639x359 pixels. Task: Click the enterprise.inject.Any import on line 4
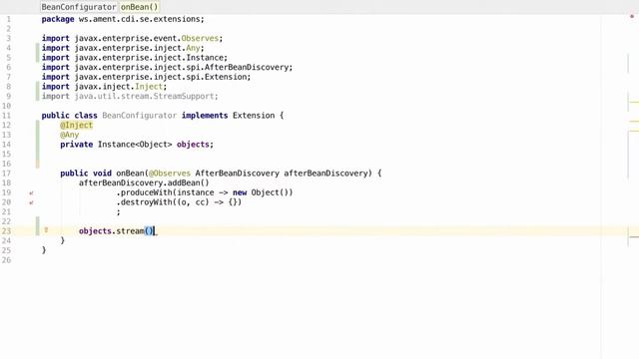tap(123, 48)
